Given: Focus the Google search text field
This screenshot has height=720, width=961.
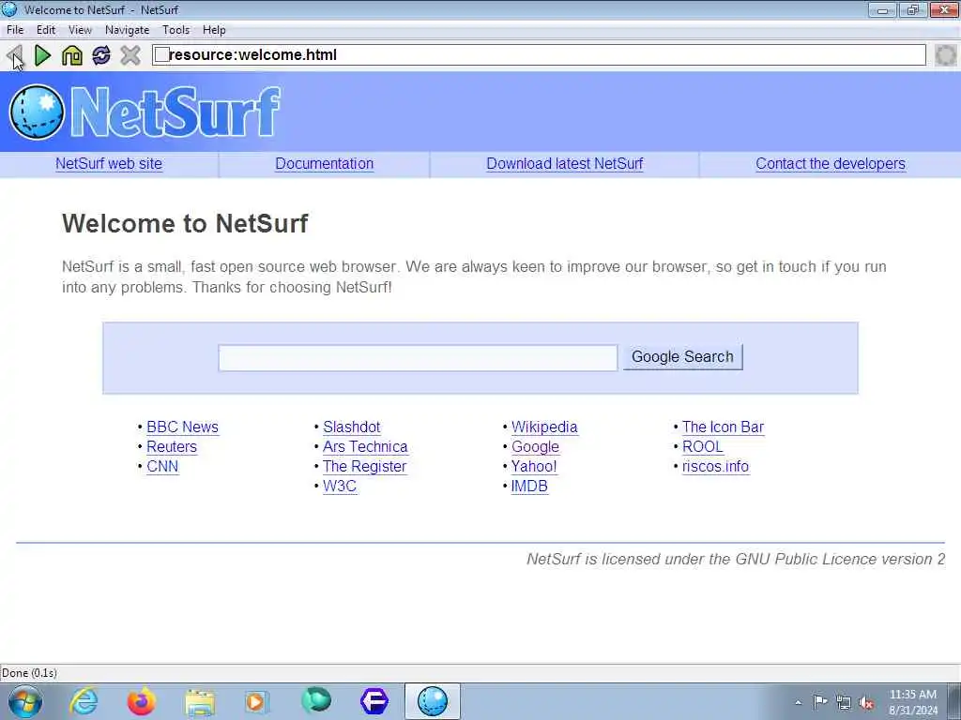Looking at the screenshot, I should click(x=418, y=357).
